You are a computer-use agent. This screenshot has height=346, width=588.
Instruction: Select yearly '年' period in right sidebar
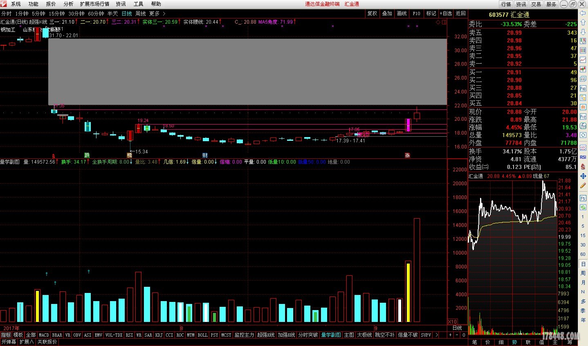coord(583,320)
